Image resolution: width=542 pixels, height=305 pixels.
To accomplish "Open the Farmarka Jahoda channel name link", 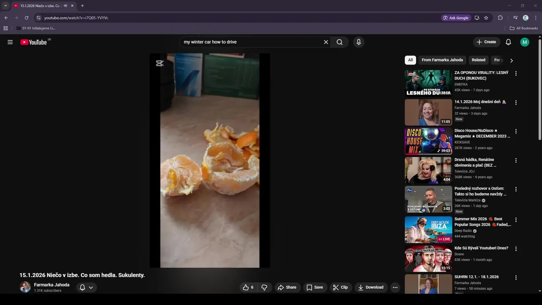I will [52, 285].
